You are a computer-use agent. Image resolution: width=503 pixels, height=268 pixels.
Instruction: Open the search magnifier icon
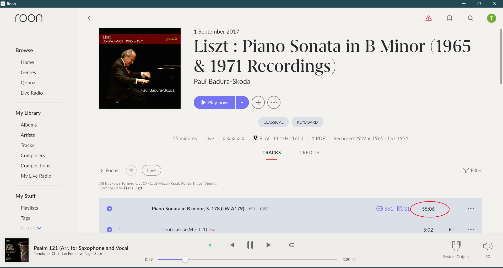coord(470,18)
